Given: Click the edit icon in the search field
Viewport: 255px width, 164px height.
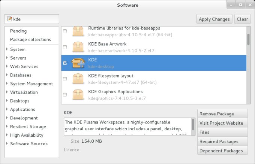Looking at the screenshot, I should pos(10,19).
